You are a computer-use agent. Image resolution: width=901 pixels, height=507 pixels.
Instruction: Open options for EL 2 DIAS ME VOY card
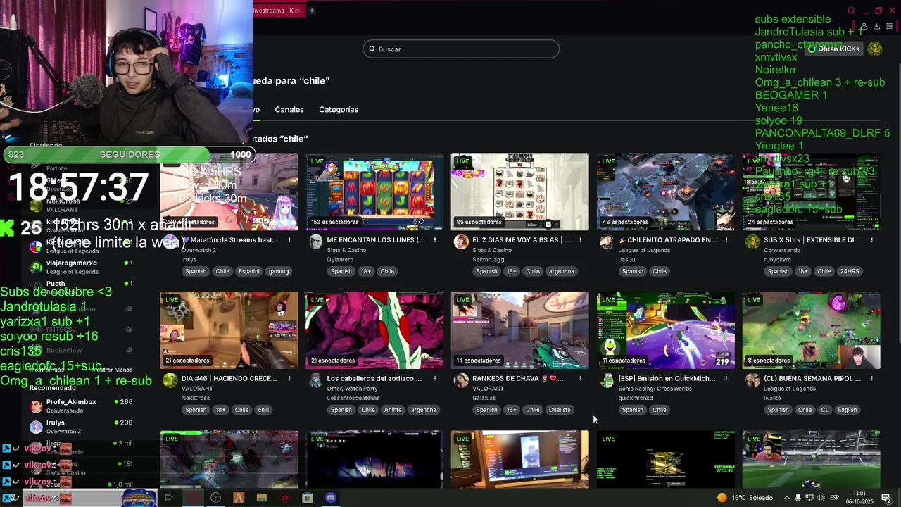point(580,240)
